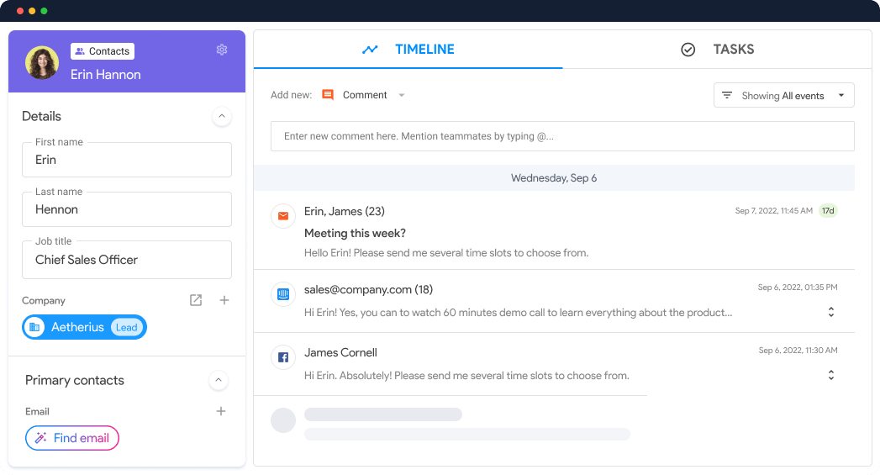This screenshot has height=475, width=880.
Task: Open the Meeting this week? email
Action: pyautogui.click(x=355, y=233)
